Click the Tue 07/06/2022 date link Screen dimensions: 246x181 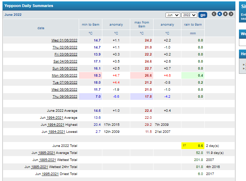65,83
